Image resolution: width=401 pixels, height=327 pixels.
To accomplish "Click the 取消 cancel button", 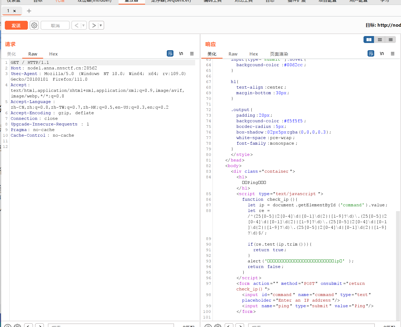I will pos(55,25).
